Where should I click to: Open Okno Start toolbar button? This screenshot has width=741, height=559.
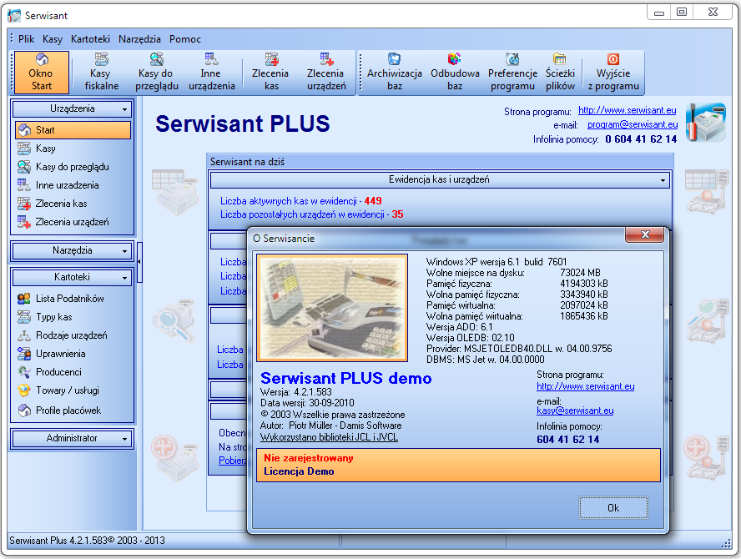click(42, 73)
